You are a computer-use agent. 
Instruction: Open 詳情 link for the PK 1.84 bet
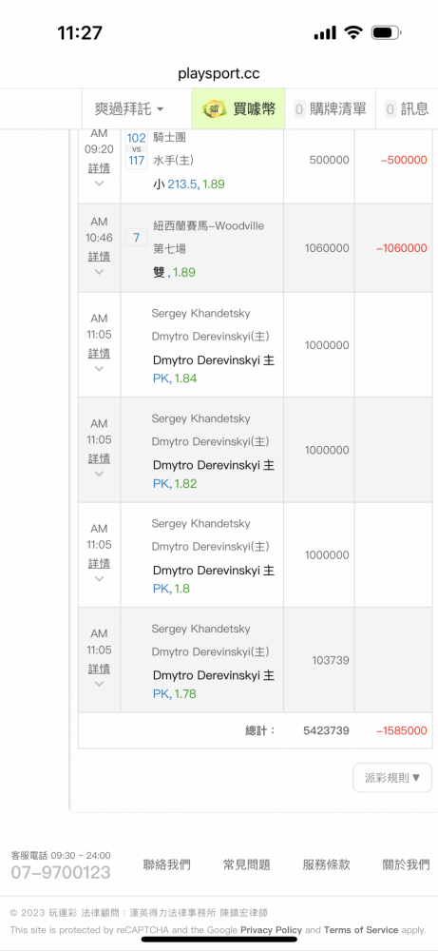tap(100, 353)
